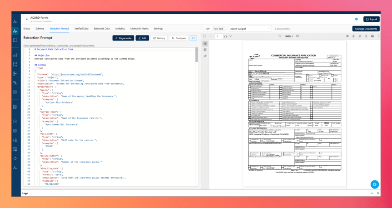Click the "Horizon Risk Advisors" example text
The image size is (392, 208).
(59, 102)
